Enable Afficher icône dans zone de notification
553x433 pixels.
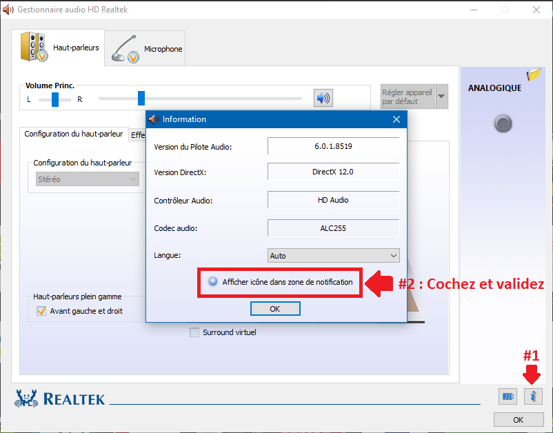212,281
